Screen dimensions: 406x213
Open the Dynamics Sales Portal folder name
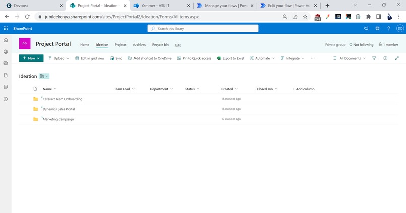pos(59,109)
